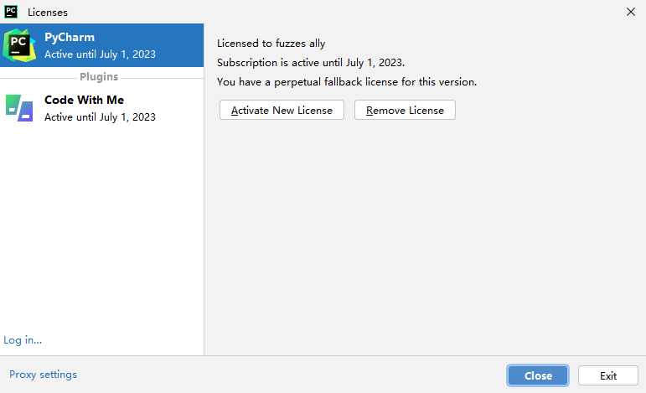Click the Close button at the bottom
Viewport: 646px width, 393px height.
click(538, 375)
